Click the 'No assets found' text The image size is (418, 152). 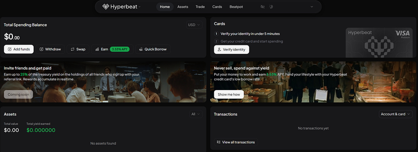[x=103, y=143]
